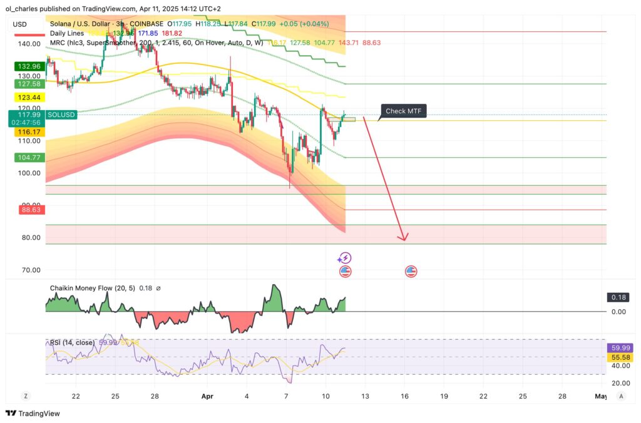Click the purple lightning idea marker on the chart
Viewport: 641px width, 423px height.
pyautogui.click(x=345, y=257)
